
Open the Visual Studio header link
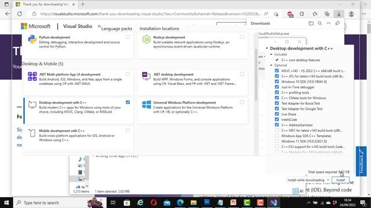(x=77, y=26)
